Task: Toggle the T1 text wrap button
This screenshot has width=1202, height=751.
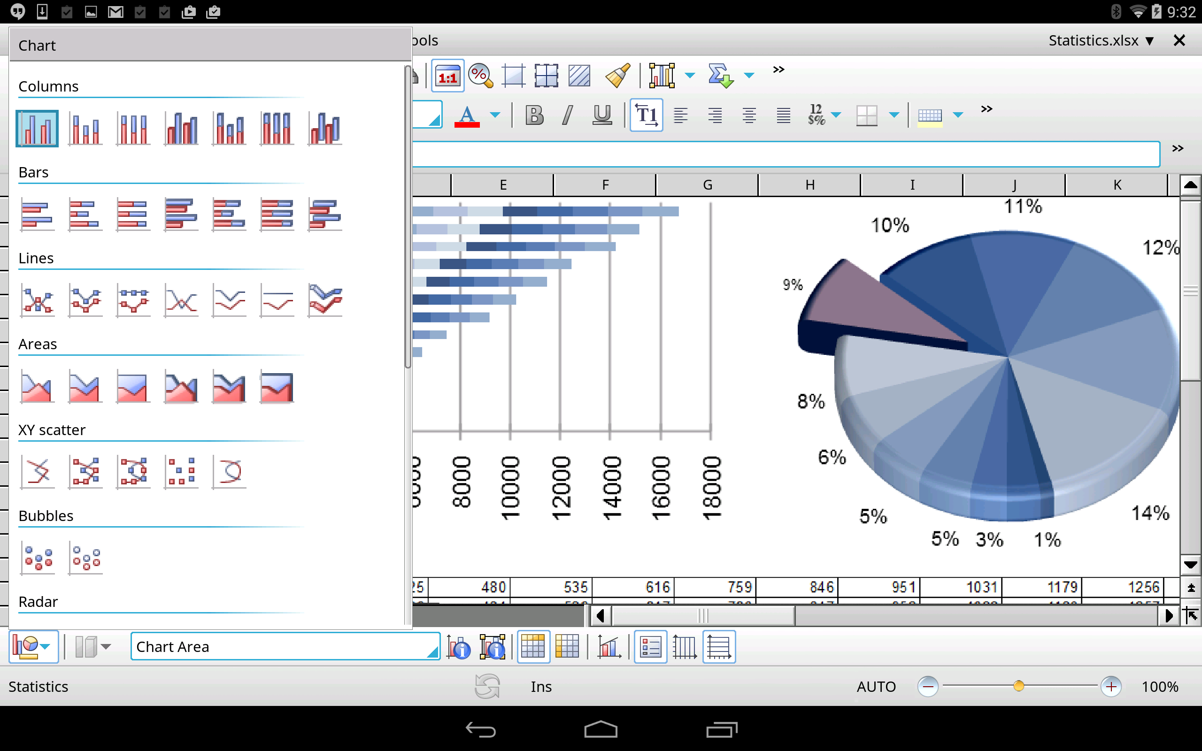Action: click(x=646, y=115)
